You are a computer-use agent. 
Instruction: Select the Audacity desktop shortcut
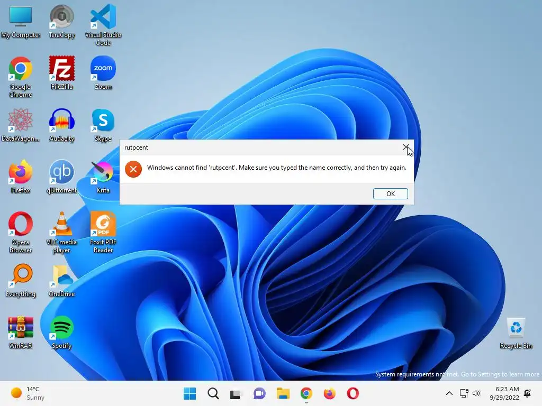point(61,125)
